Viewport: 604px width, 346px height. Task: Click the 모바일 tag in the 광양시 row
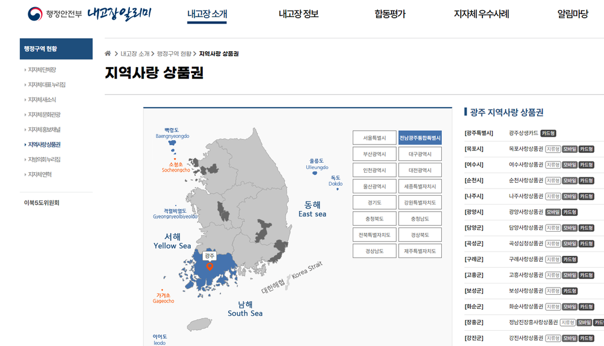click(553, 212)
